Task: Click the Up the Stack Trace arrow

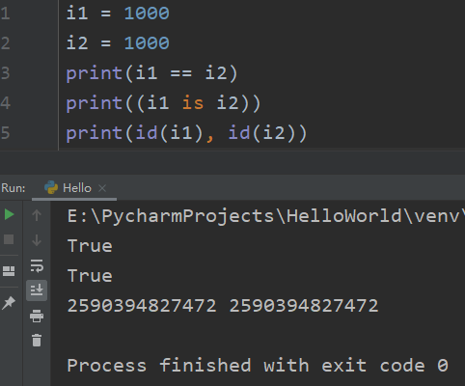Action: pos(37,215)
